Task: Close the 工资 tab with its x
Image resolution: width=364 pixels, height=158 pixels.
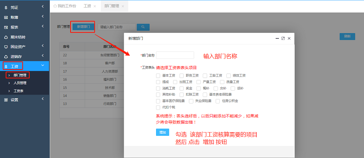Action: (95, 6)
